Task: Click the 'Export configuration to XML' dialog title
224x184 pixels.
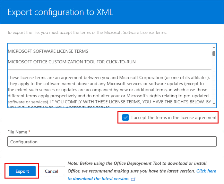Action: click(x=60, y=12)
